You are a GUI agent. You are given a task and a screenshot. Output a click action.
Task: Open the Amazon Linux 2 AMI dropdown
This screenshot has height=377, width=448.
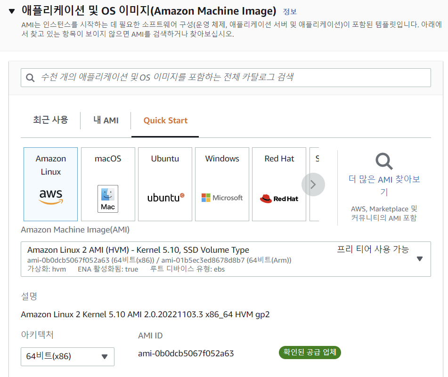click(226, 259)
